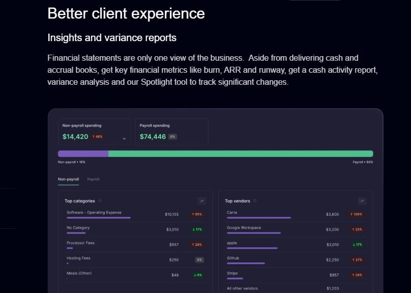This screenshot has width=411, height=293.
Task: Select the Payroll spending card label
Action: pyautogui.click(x=155, y=126)
